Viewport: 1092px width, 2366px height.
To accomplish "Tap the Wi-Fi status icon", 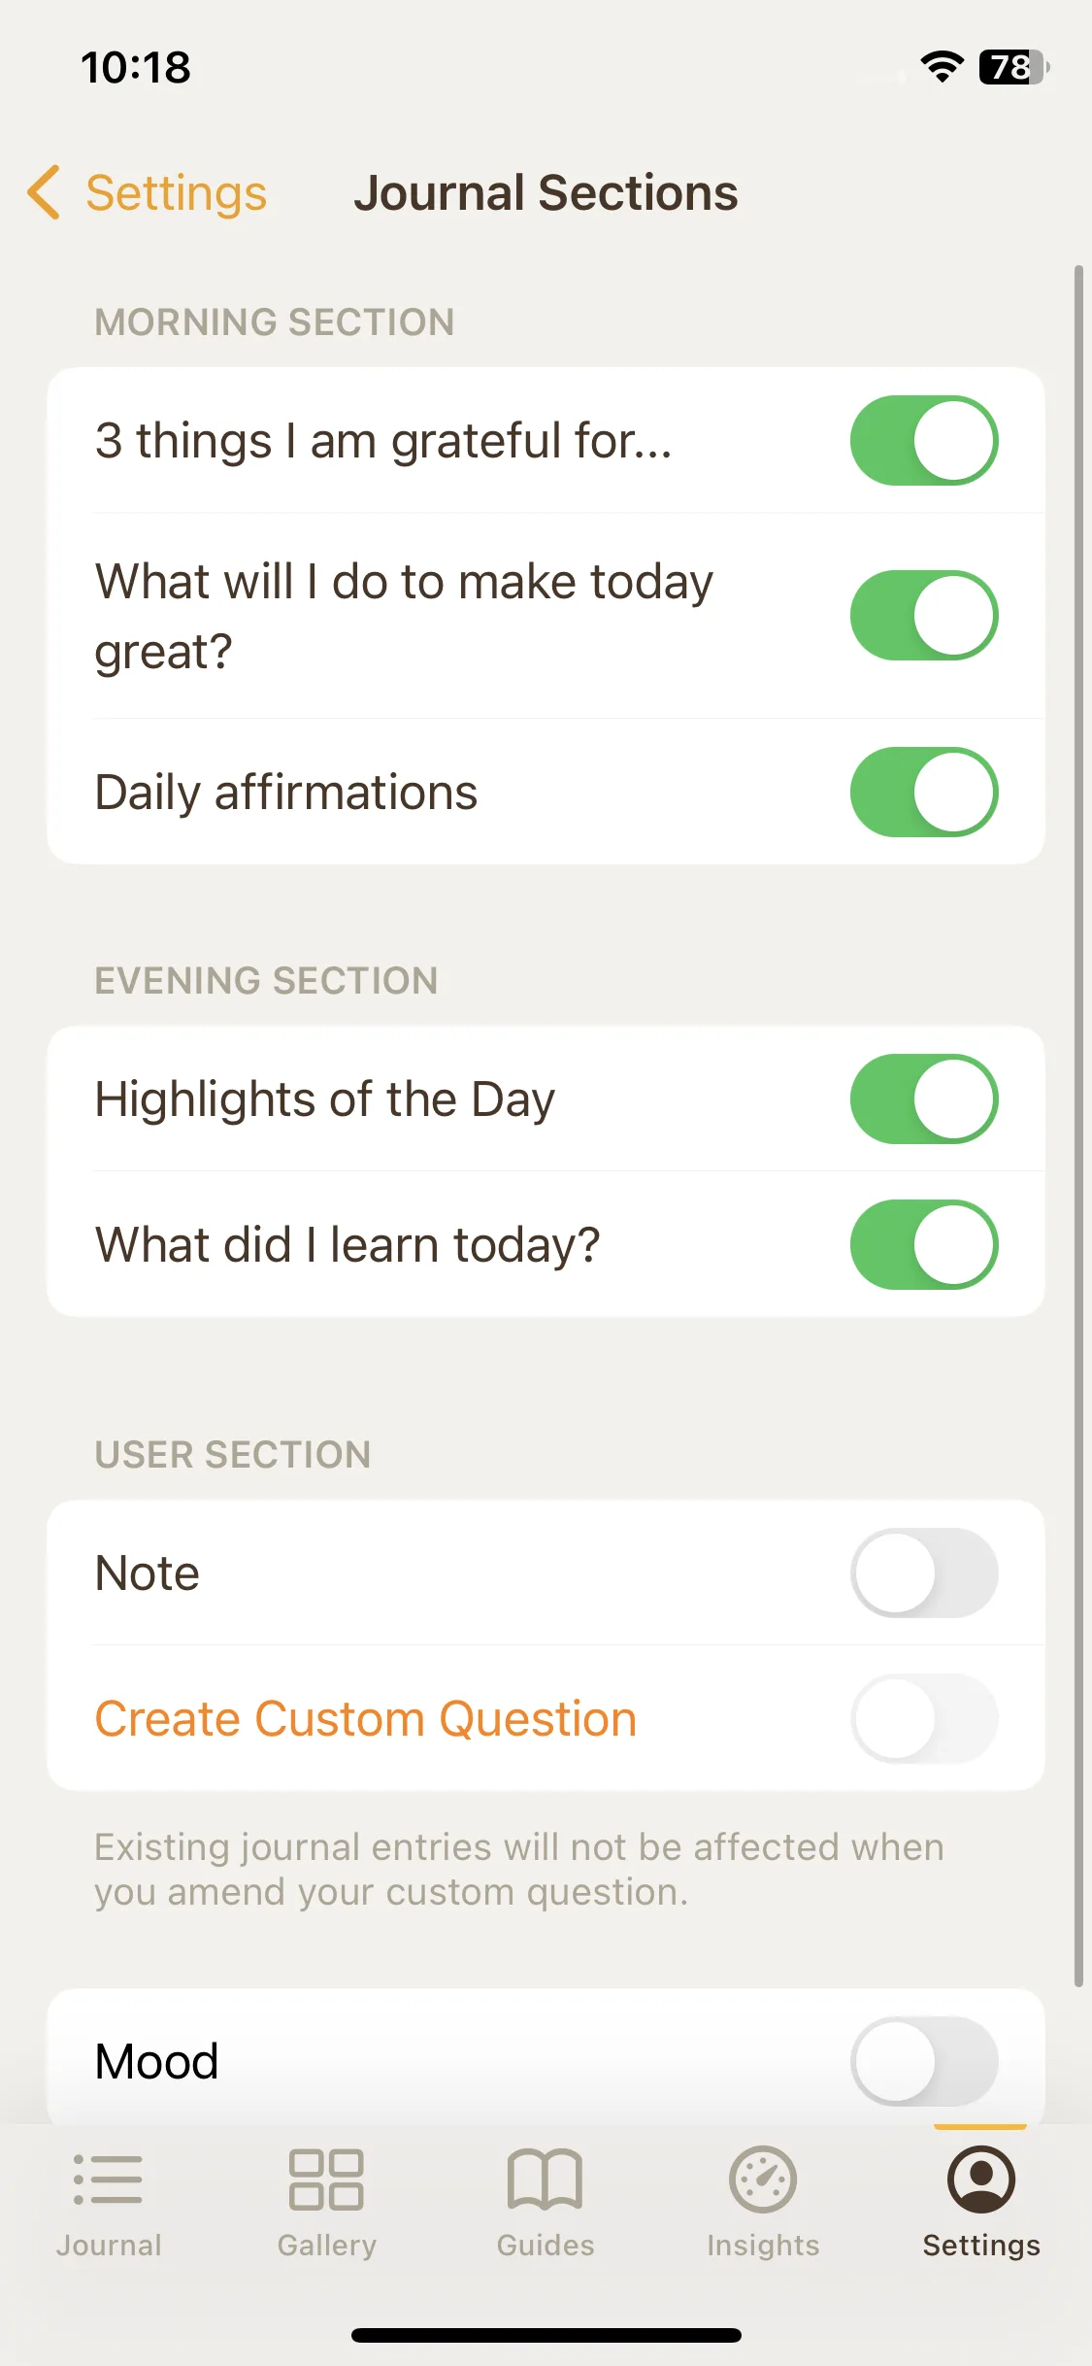I will point(942,67).
